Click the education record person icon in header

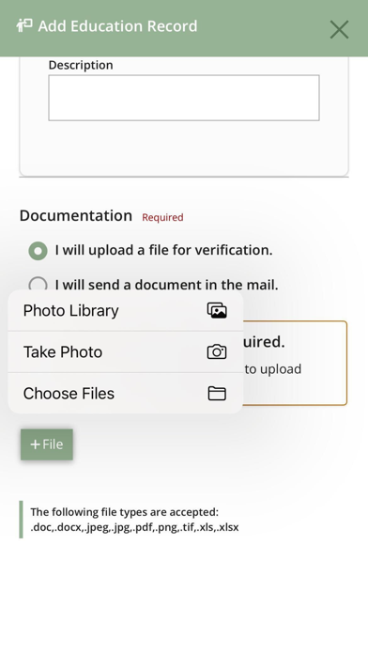[24, 26]
